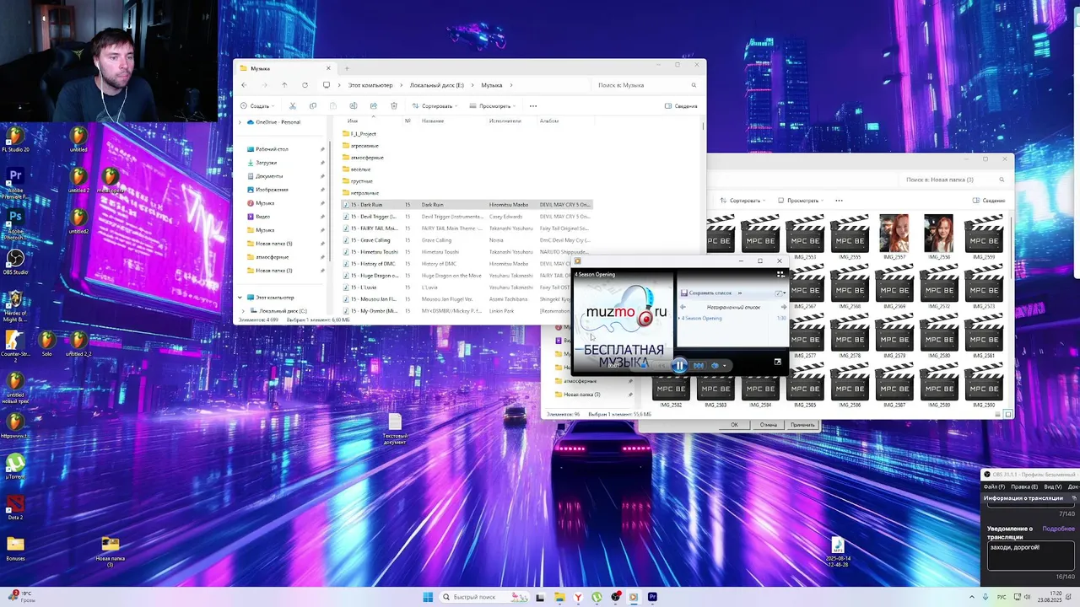Toggle Сведения details pane in Новая папка (3) window
The height and width of the screenshot is (607, 1080).
(x=989, y=201)
